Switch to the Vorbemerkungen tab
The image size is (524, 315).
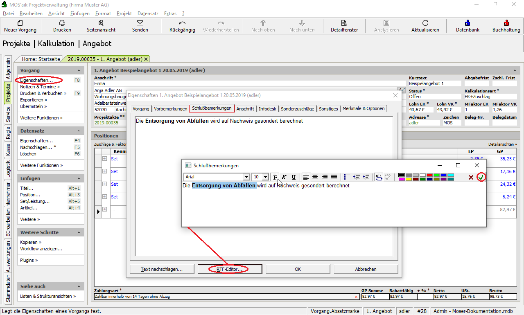coord(170,109)
